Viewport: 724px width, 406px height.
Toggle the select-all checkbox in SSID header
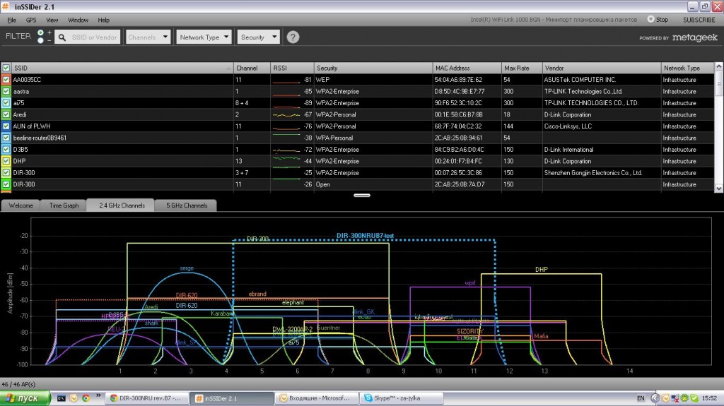(x=6, y=68)
